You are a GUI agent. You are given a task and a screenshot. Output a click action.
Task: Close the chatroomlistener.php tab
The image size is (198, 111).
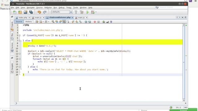[x=72, y=18]
